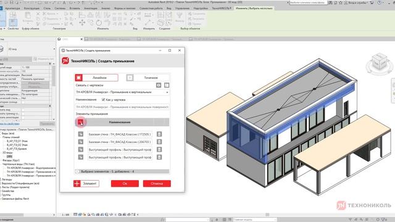The width and height of the screenshot is (395, 222).
Task: Open the Справка по свойствам link
Action: point(10,123)
